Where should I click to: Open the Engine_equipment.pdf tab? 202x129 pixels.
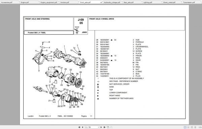coord(49,2)
